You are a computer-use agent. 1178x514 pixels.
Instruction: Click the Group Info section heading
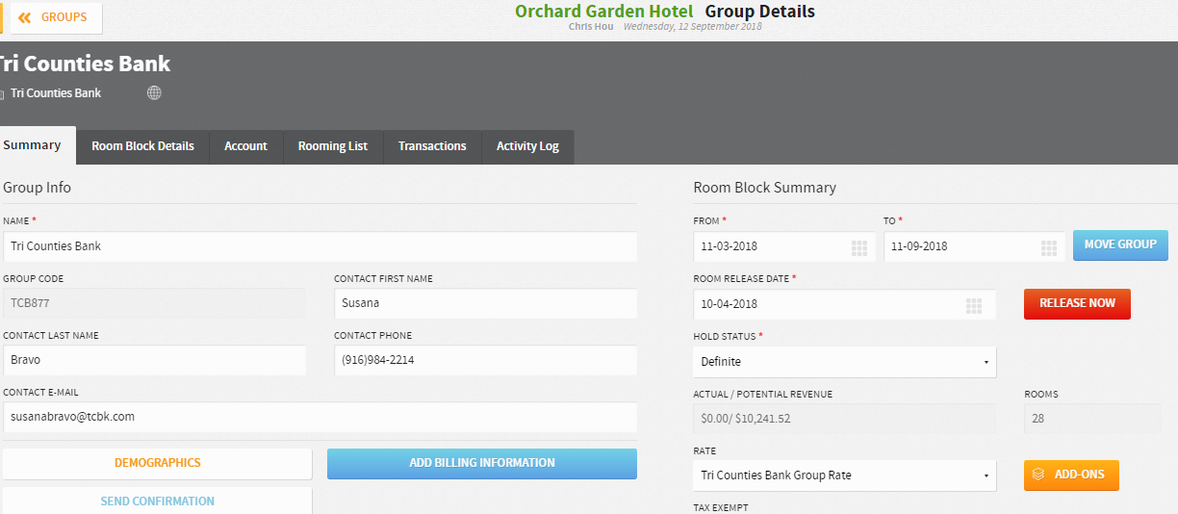[x=37, y=188]
